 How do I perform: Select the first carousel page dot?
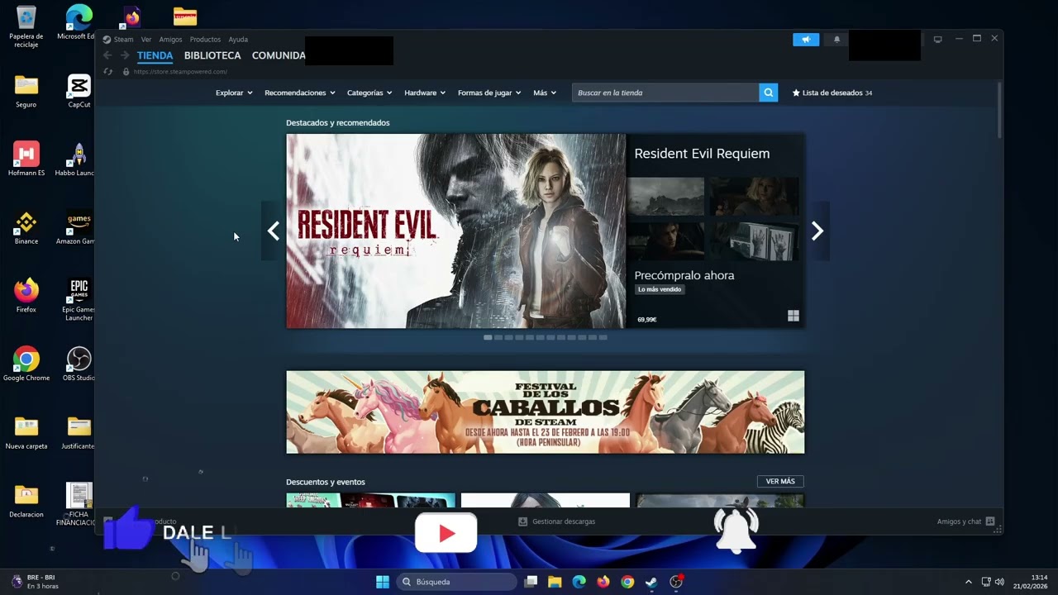pyautogui.click(x=488, y=337)
